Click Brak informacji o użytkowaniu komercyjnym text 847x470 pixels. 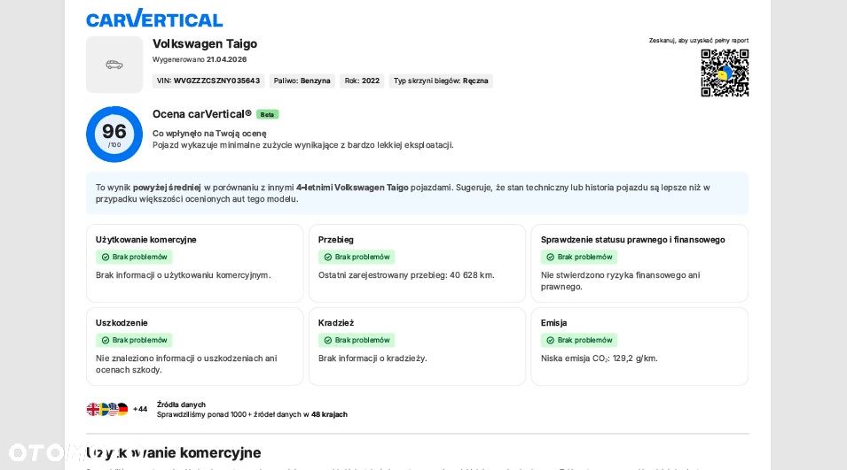[x=183, y=275]
